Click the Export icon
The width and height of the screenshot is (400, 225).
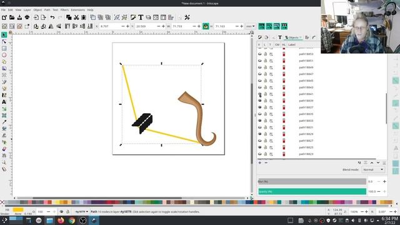point(43,17)
